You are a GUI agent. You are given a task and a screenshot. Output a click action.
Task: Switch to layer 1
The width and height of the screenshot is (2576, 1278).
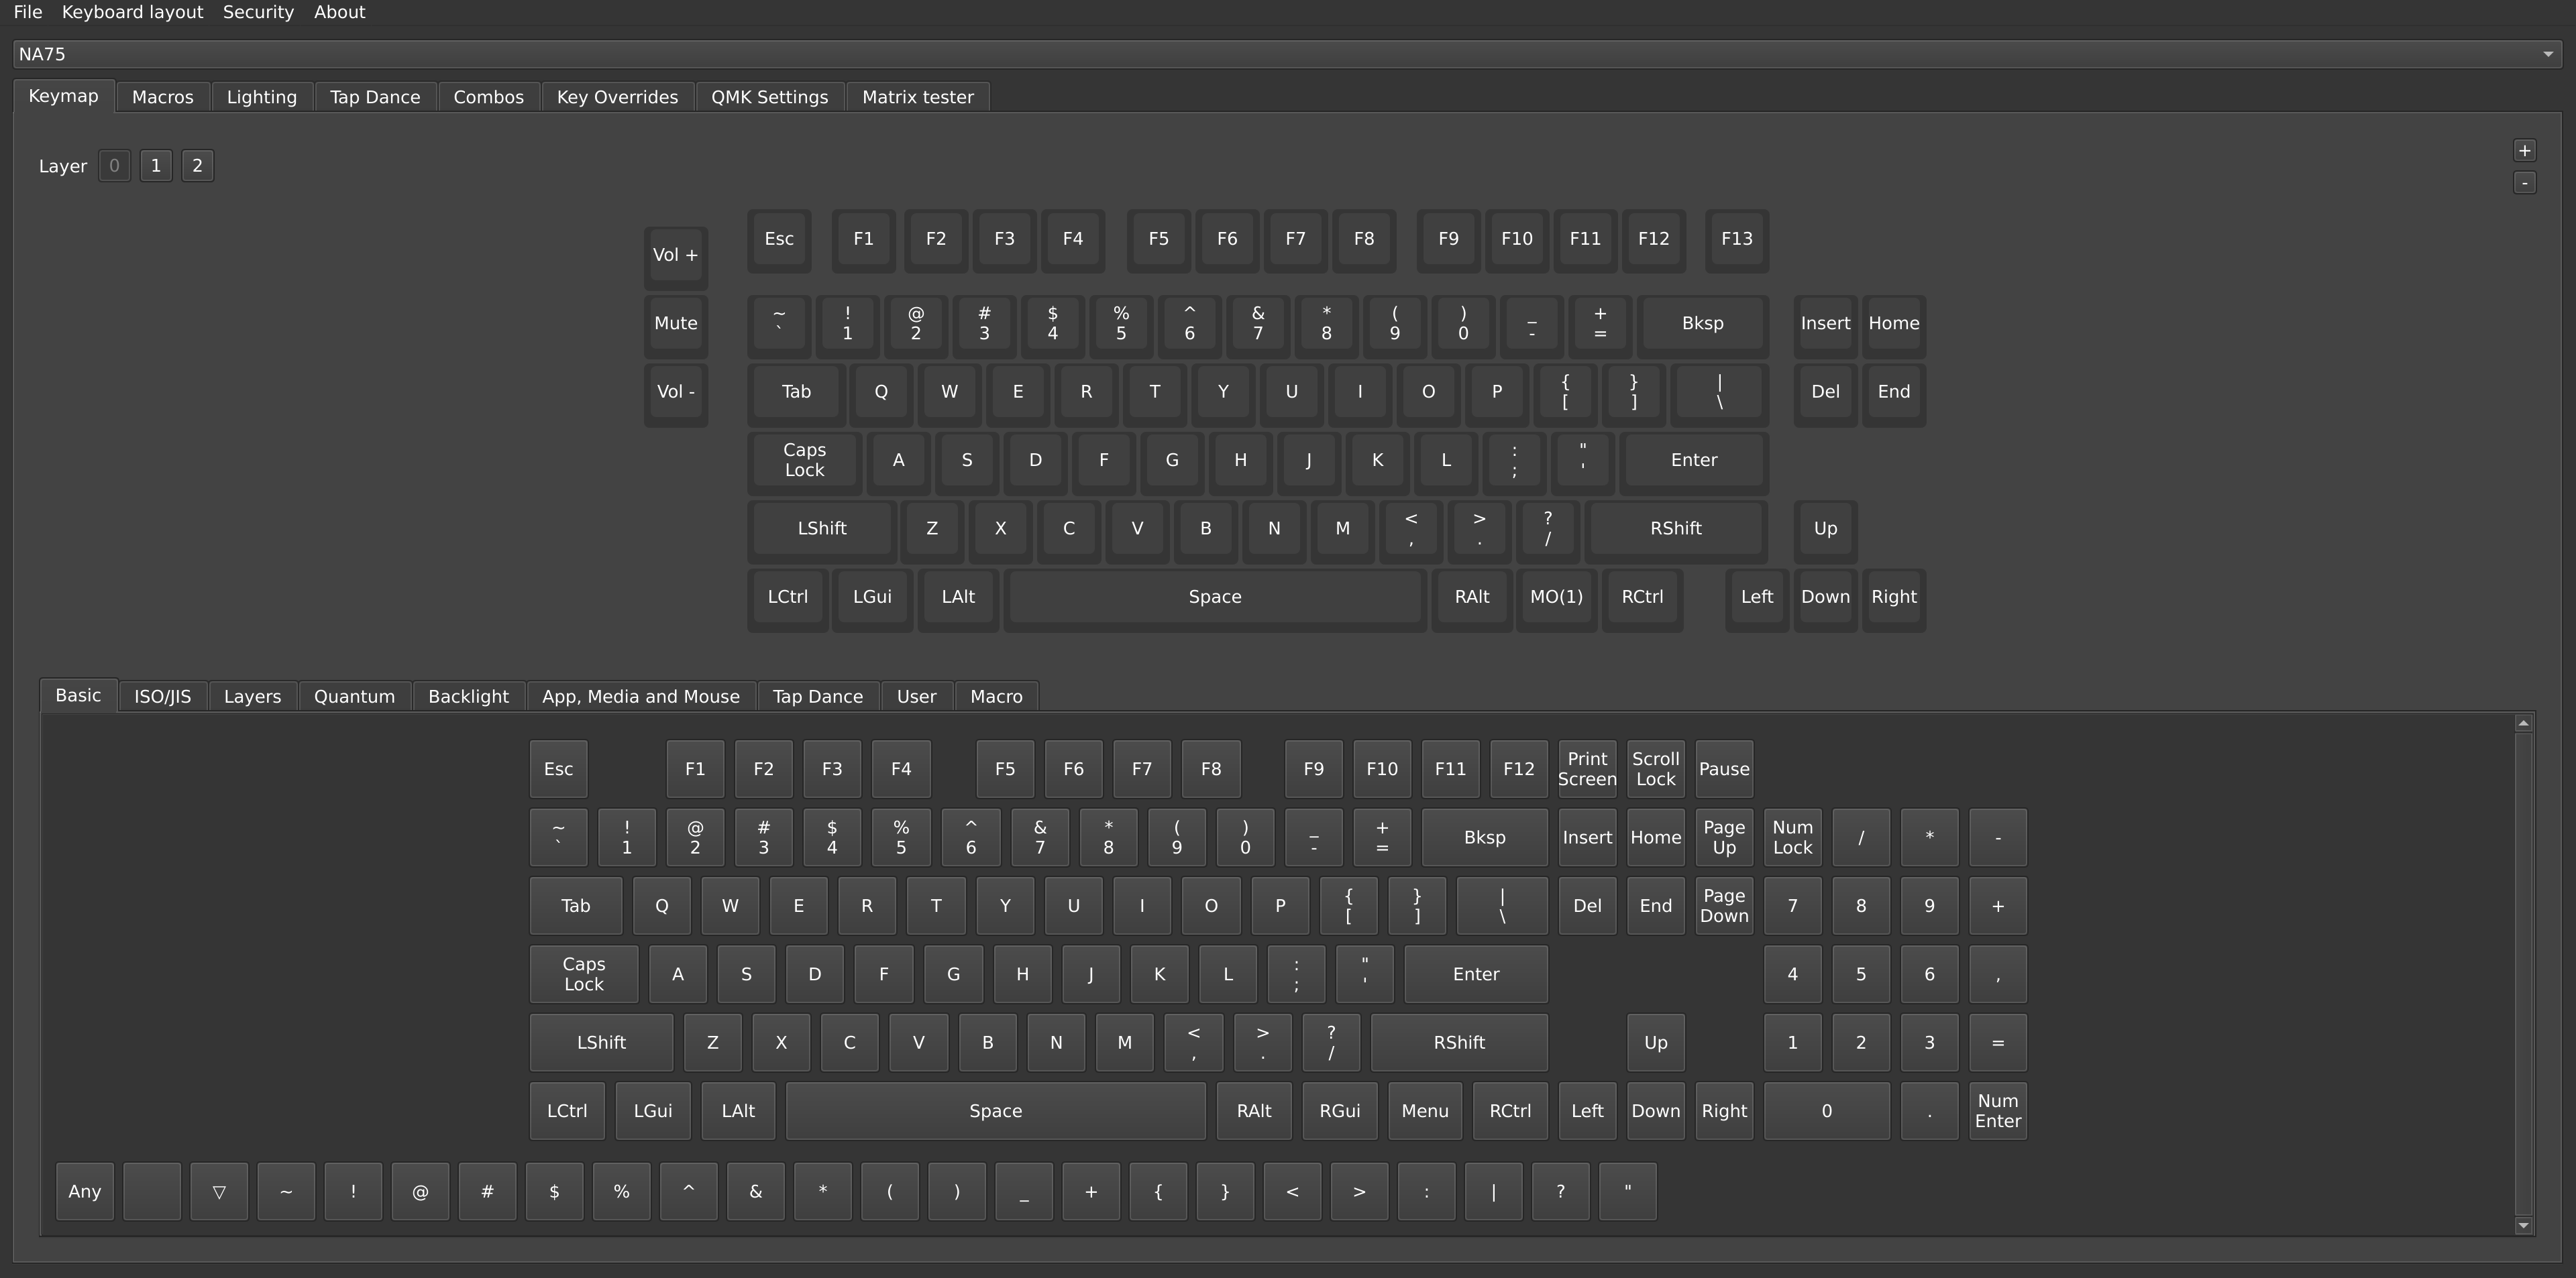tap(156, 166)
